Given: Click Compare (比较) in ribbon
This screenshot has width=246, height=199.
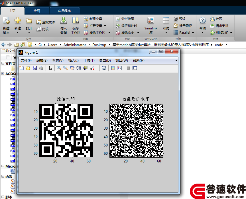Looking at the screenshot, I should click(43, 29).
